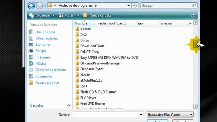
Task: Open Acceso público favorite link
Action: point(47,83)
